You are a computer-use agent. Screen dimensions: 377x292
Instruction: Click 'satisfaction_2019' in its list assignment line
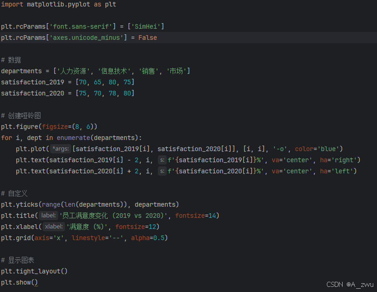click(32, 82)
